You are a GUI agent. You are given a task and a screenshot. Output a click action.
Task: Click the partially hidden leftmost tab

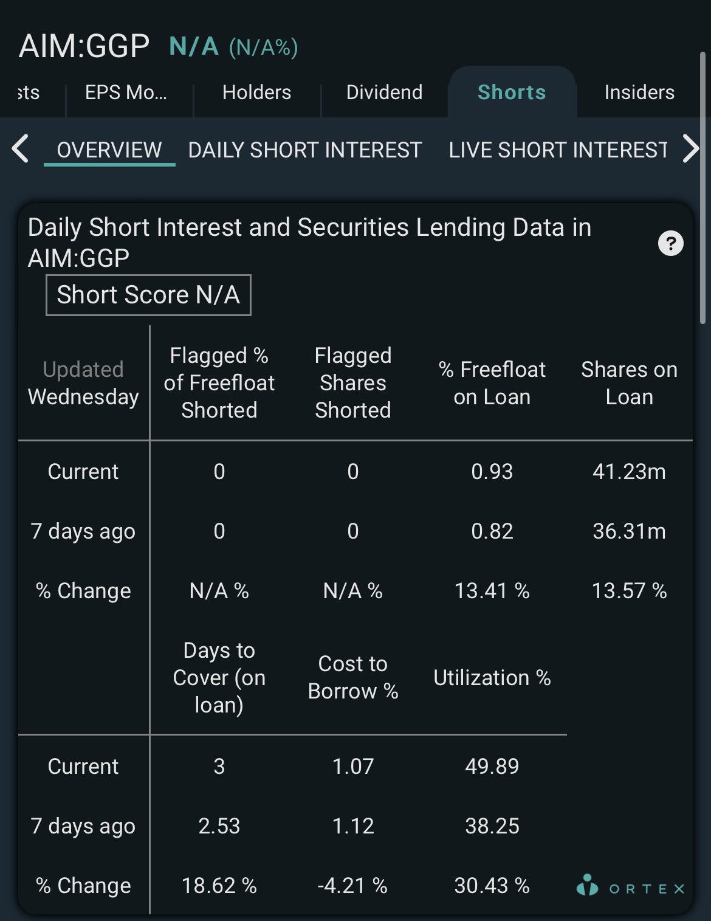(29, 92)
